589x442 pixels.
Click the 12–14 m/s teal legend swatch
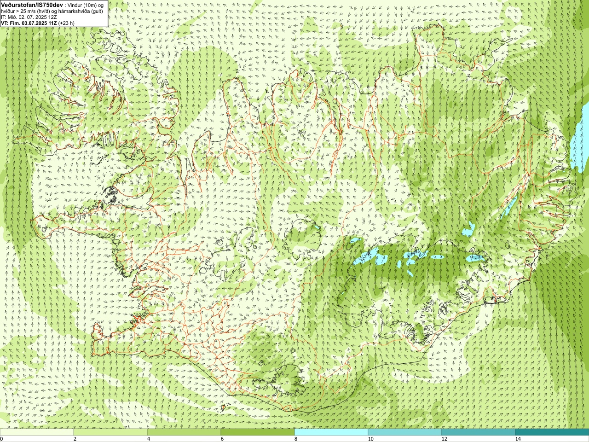click(x=479, y=432)
